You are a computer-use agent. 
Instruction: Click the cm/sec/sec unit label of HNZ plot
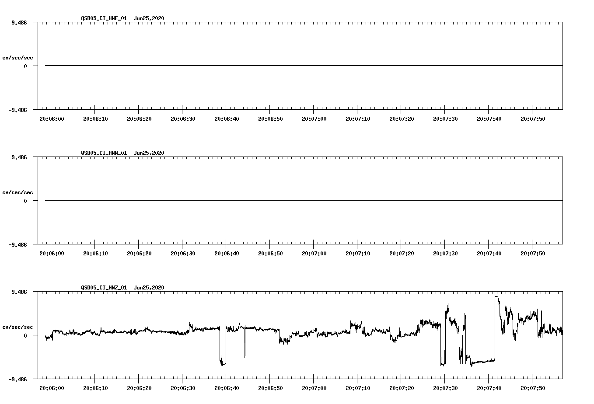(x=17, y=327)
